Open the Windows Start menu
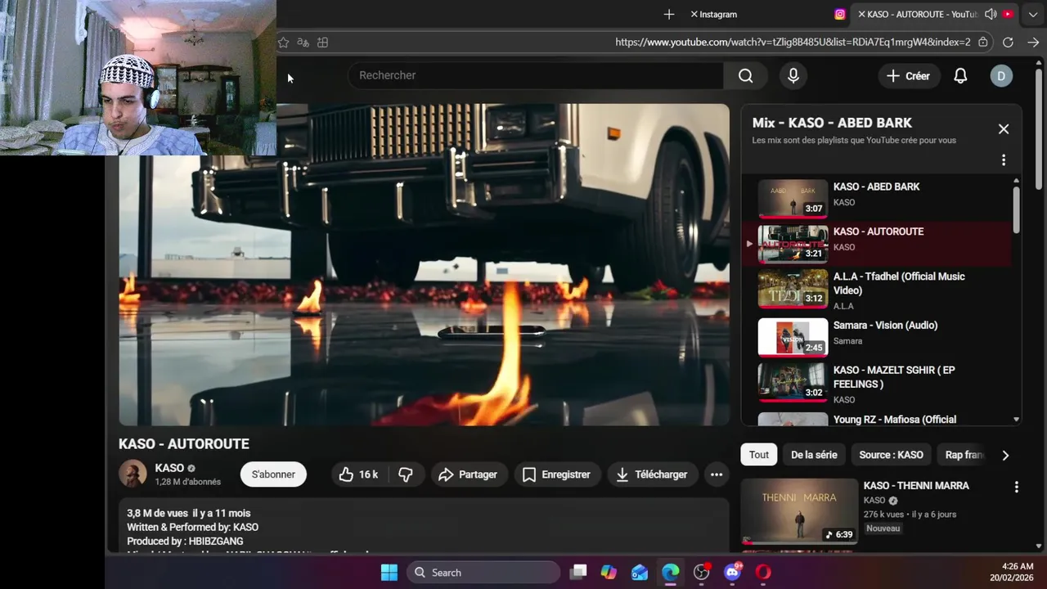 [x=389, y=572]
